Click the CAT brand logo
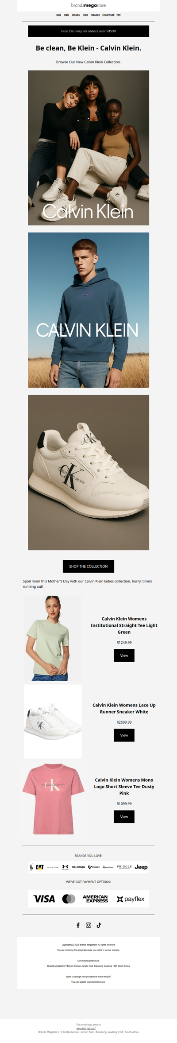 [x=40, y=867]
